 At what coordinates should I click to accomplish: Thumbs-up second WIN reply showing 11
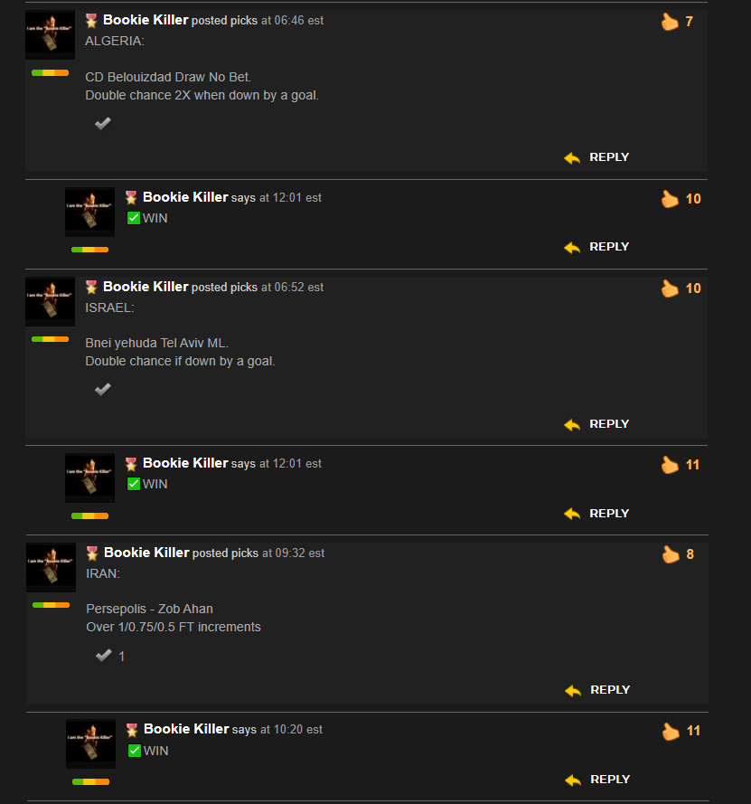670,465
